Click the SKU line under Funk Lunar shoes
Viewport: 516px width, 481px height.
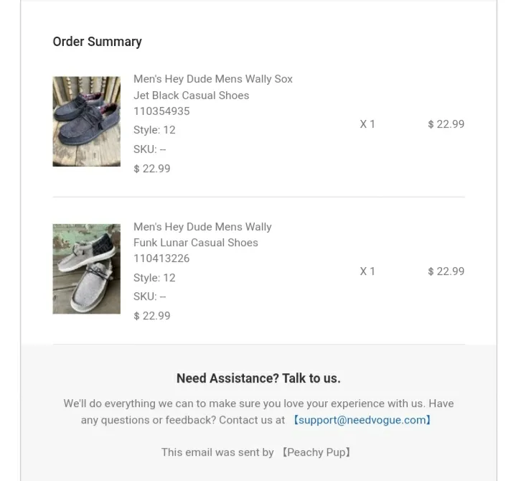(150, 296)
